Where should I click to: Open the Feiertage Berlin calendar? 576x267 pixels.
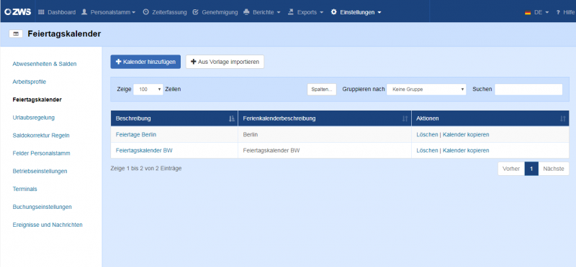point(136,134)
